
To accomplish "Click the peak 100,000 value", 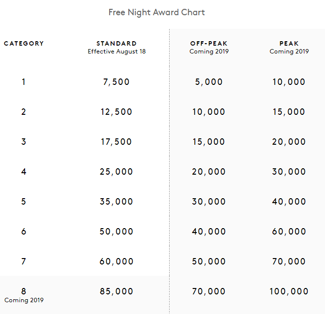I will (x=289, y=291).
